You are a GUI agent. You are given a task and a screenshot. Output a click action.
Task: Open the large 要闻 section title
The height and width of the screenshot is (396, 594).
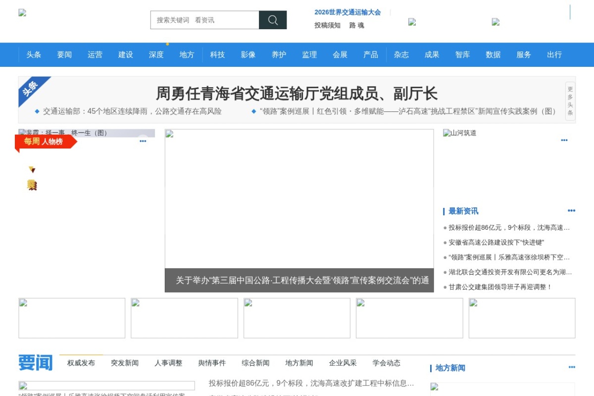[x=36, y=363]
